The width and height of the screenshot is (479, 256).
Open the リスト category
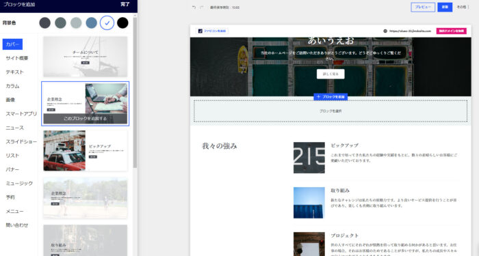(x=12, y=156)
